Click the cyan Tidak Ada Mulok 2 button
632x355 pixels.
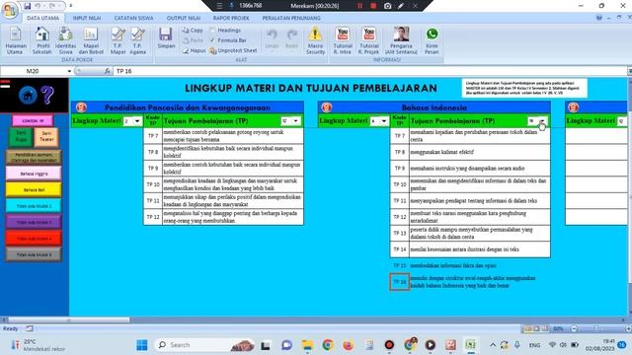point(34,206)
